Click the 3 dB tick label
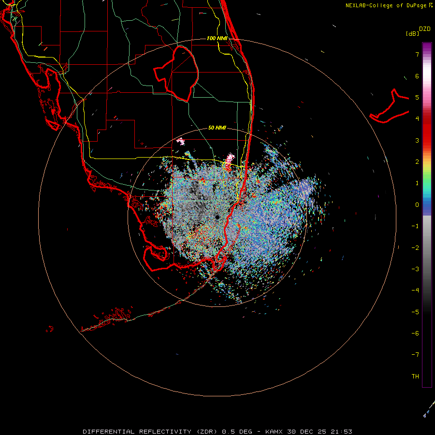Viewport: 435px width, 435px height. [x=417, y=140]
